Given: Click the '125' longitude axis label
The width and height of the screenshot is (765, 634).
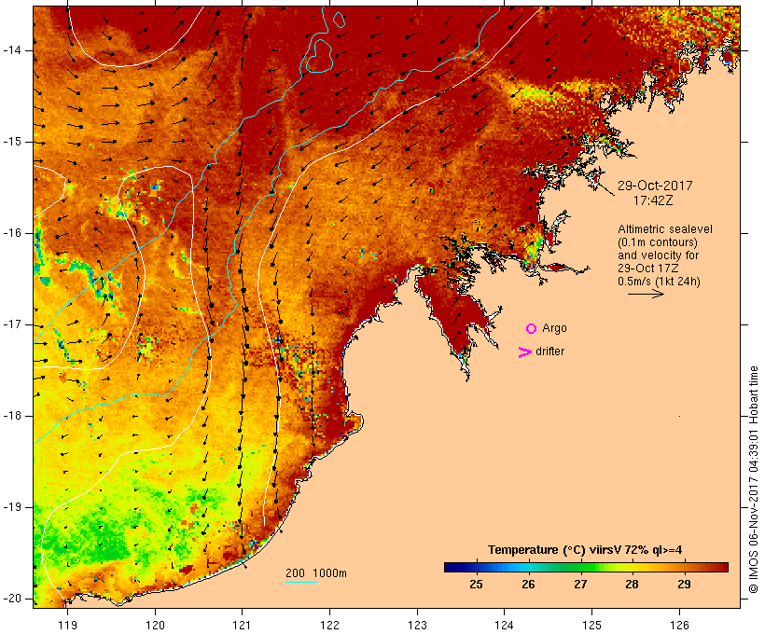Looking at the screenshot, I should pos(592,626).
